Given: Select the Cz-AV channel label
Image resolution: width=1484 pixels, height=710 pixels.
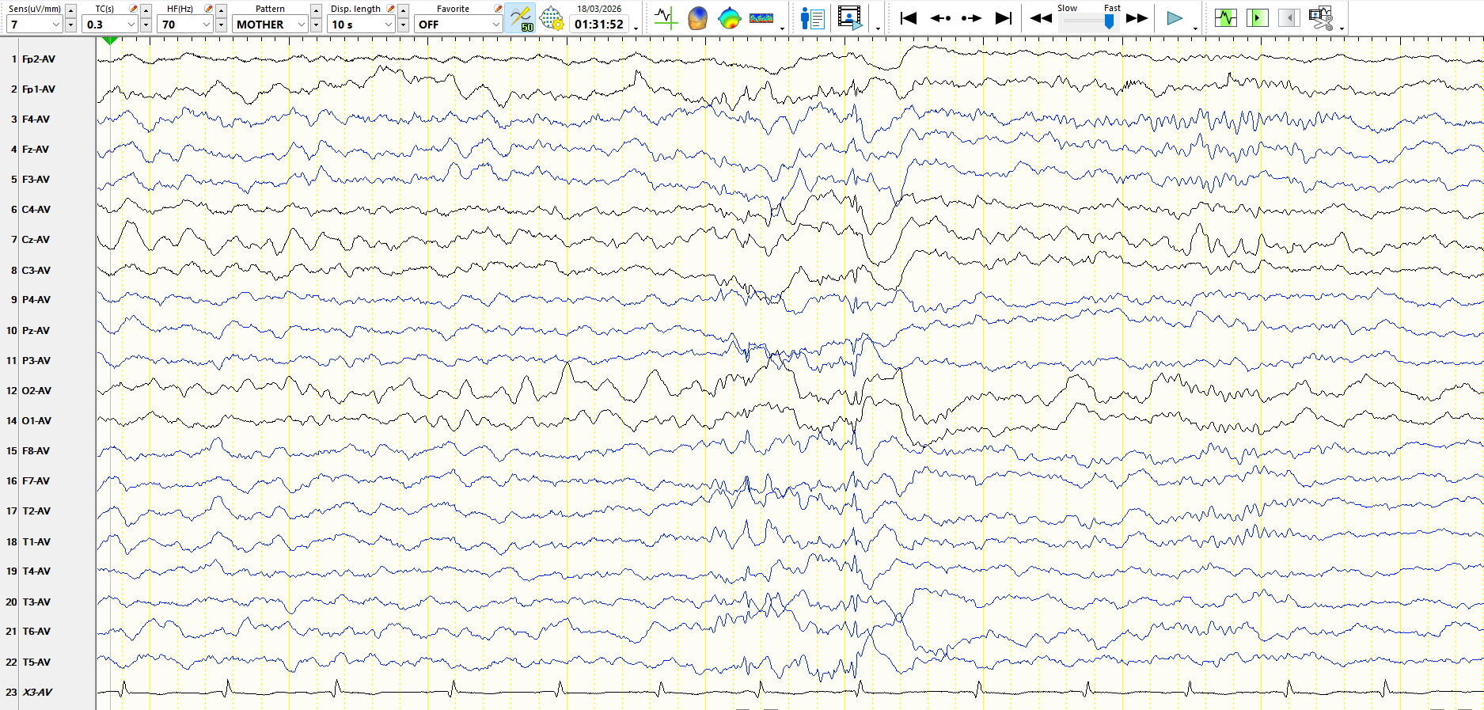Looking at the screenshot, I should (x=36, y=240).
